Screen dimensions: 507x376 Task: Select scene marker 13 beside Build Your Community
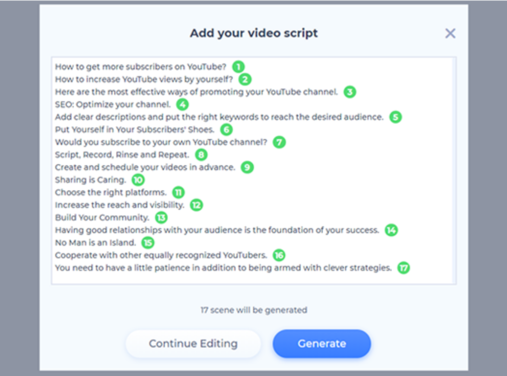pos(161,218)
